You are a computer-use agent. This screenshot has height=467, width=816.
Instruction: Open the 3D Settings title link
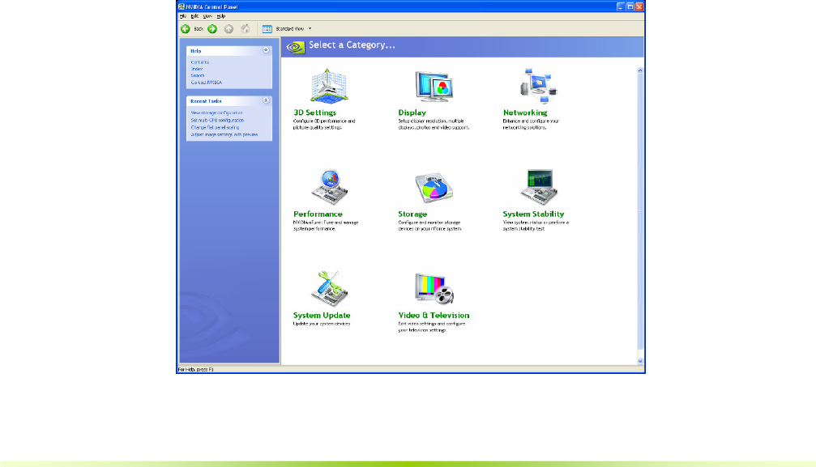coord(315,113)
